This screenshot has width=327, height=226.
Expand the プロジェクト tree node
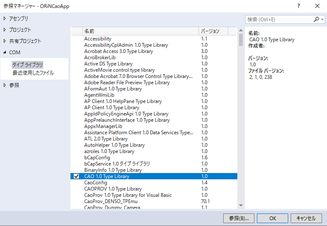[5, 30]
